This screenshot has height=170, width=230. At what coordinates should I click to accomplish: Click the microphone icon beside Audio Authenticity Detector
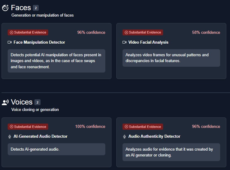[x=125, y=137]
